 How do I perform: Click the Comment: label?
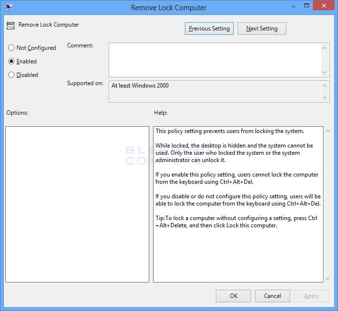[80, 45]
